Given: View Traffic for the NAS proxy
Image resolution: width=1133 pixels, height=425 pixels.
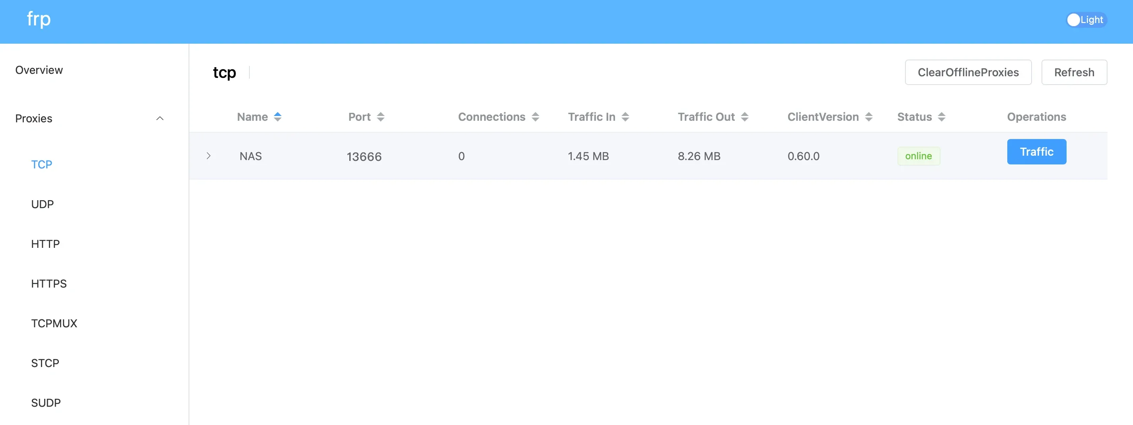Looking at the screenshot, I should (x=1037, y=152).
